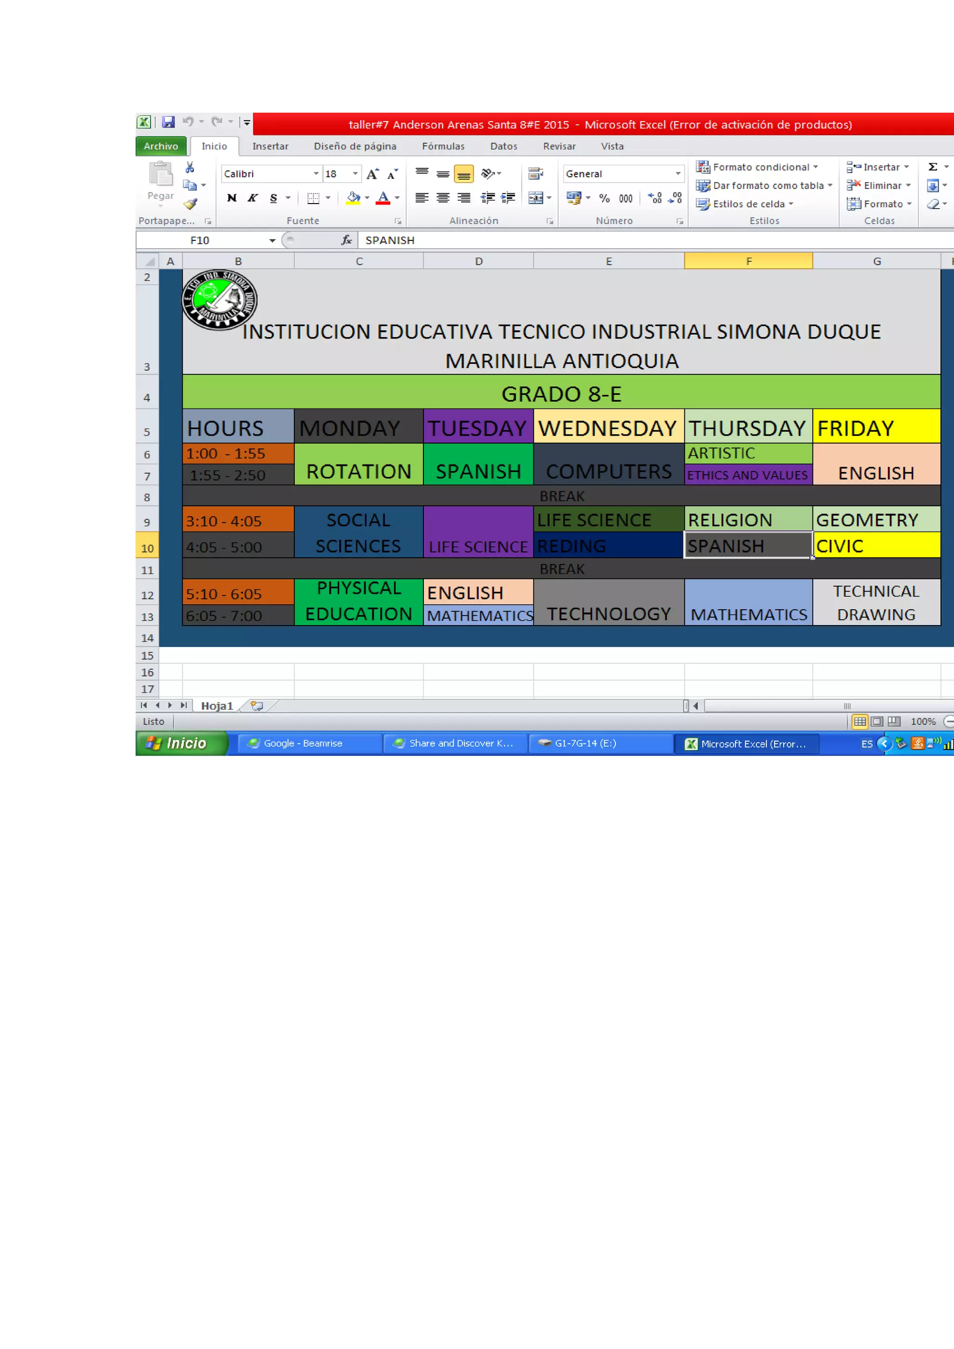Click the yellow fill color bucket

click(353, 198)
